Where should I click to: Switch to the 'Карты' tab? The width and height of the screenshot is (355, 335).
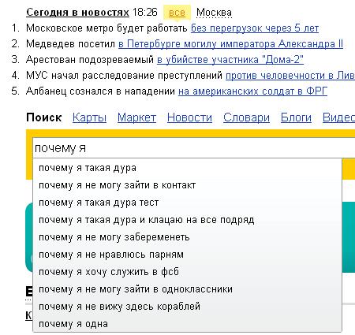[x=89, y=117]
